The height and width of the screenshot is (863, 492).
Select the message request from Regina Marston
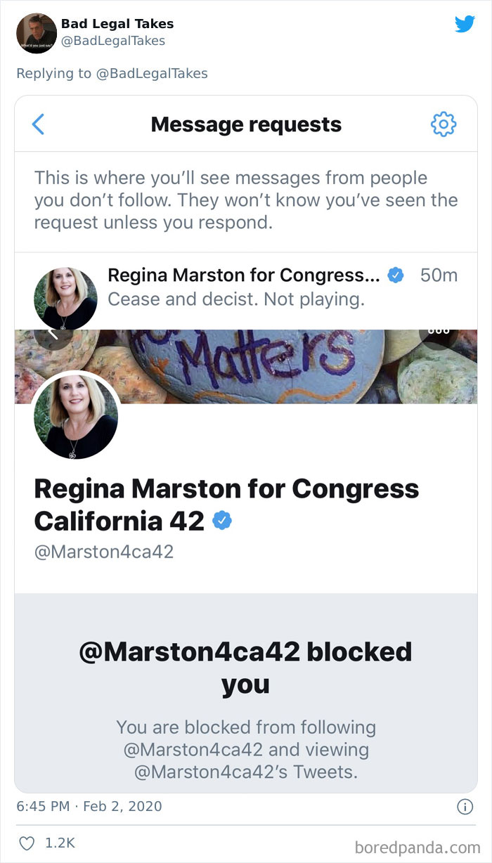click(246, 287)
